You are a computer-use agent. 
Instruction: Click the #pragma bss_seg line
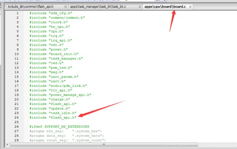[66, 131]
